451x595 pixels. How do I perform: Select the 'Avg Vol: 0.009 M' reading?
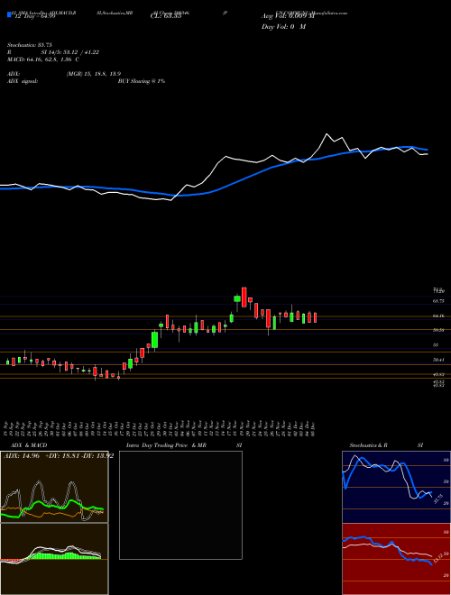288,16
